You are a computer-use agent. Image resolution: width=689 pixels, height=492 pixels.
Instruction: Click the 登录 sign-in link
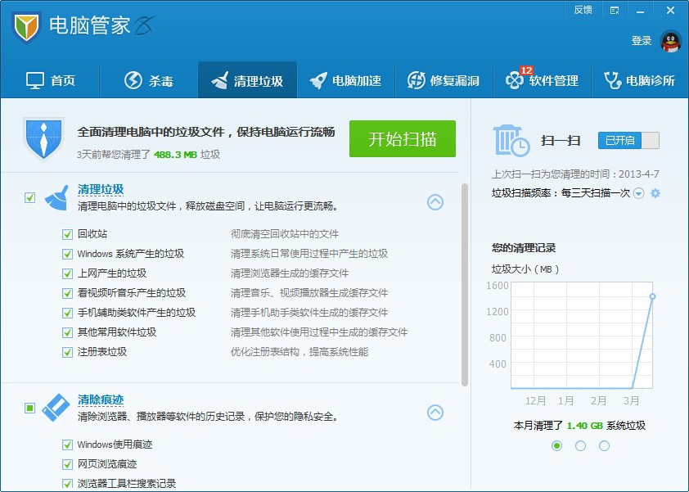(x=643, y=38)
